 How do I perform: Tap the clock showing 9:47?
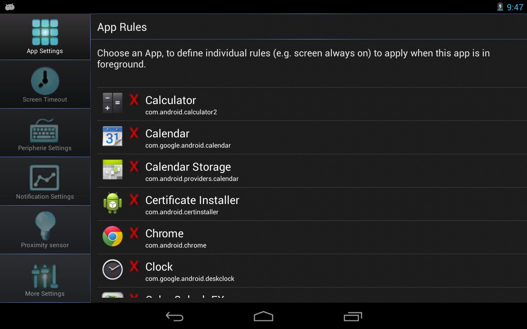coord(515,7)
